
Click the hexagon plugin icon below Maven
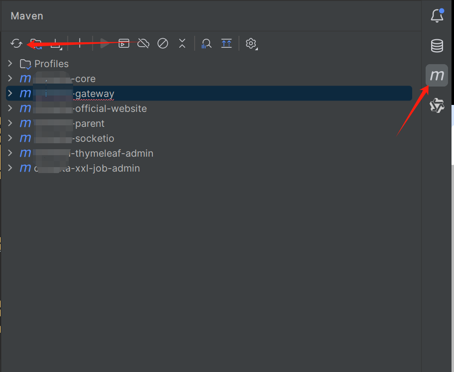(x=437, y=105)
